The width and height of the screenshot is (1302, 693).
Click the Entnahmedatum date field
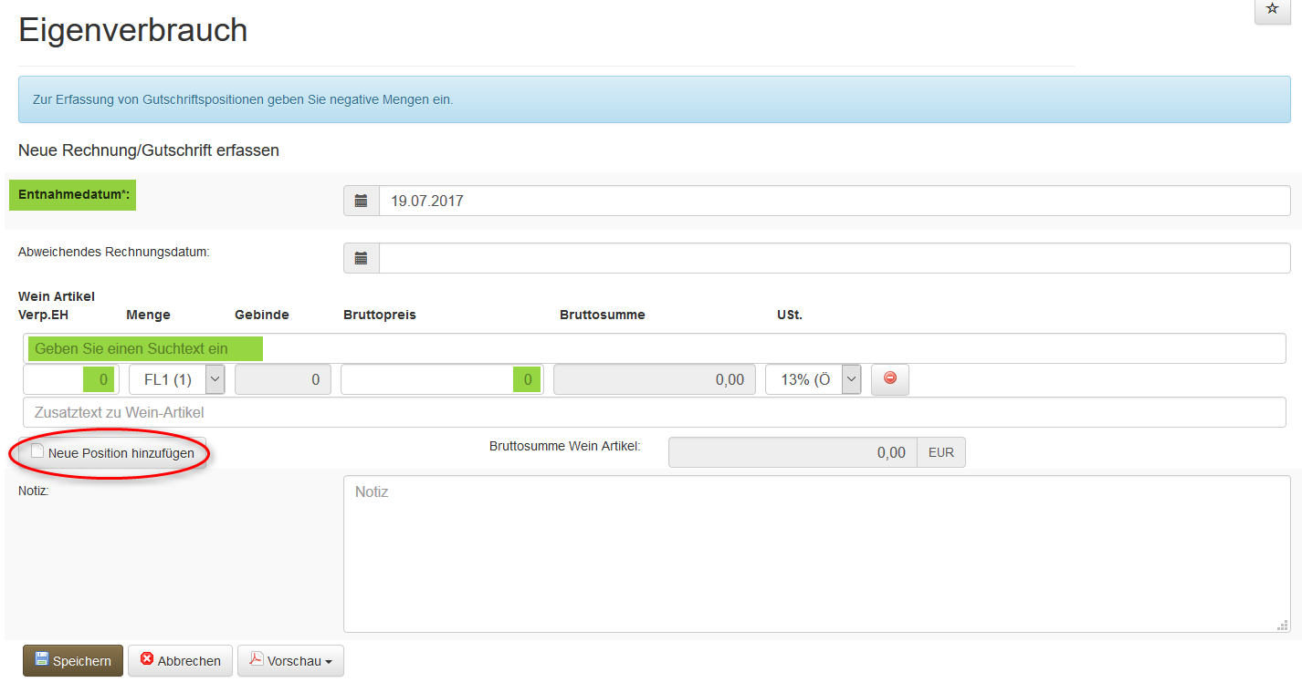coord(834,201)
